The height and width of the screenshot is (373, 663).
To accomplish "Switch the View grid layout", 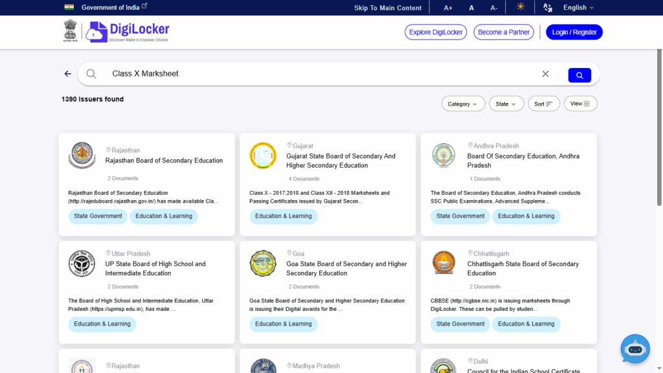I will point(580,104).
